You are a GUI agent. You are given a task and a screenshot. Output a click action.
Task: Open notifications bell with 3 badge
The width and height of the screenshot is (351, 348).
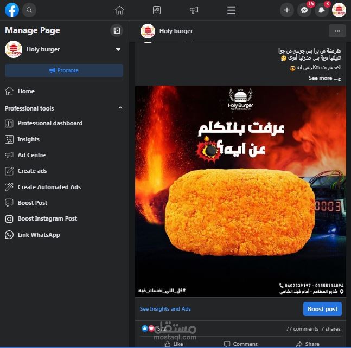click(322, 10)
